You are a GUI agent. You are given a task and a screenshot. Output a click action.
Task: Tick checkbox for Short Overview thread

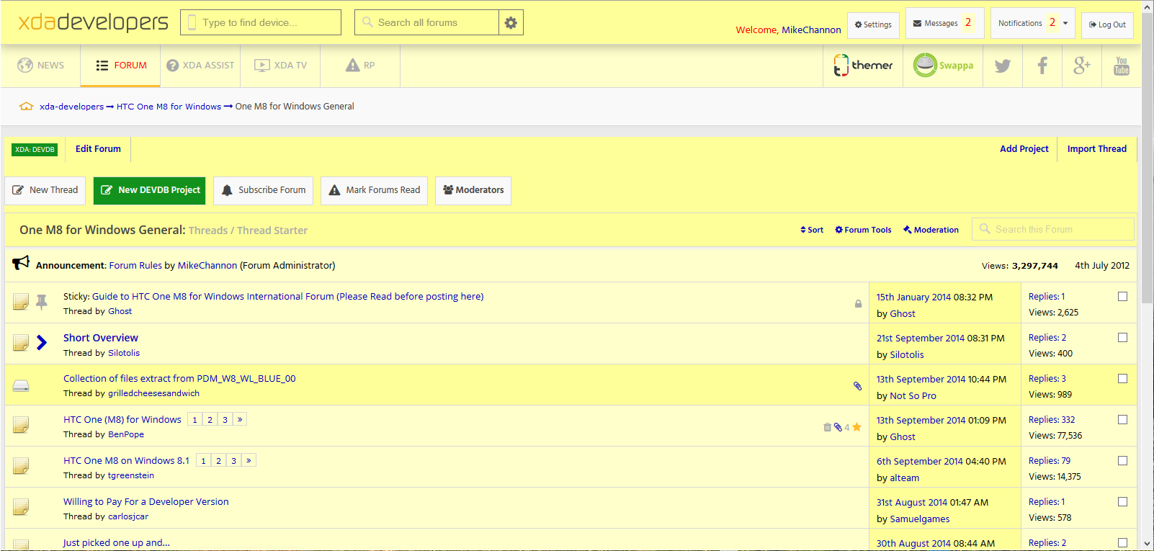click(x=1122, y=337)
